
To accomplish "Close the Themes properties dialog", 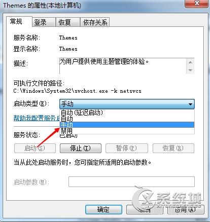I will 197,4.
